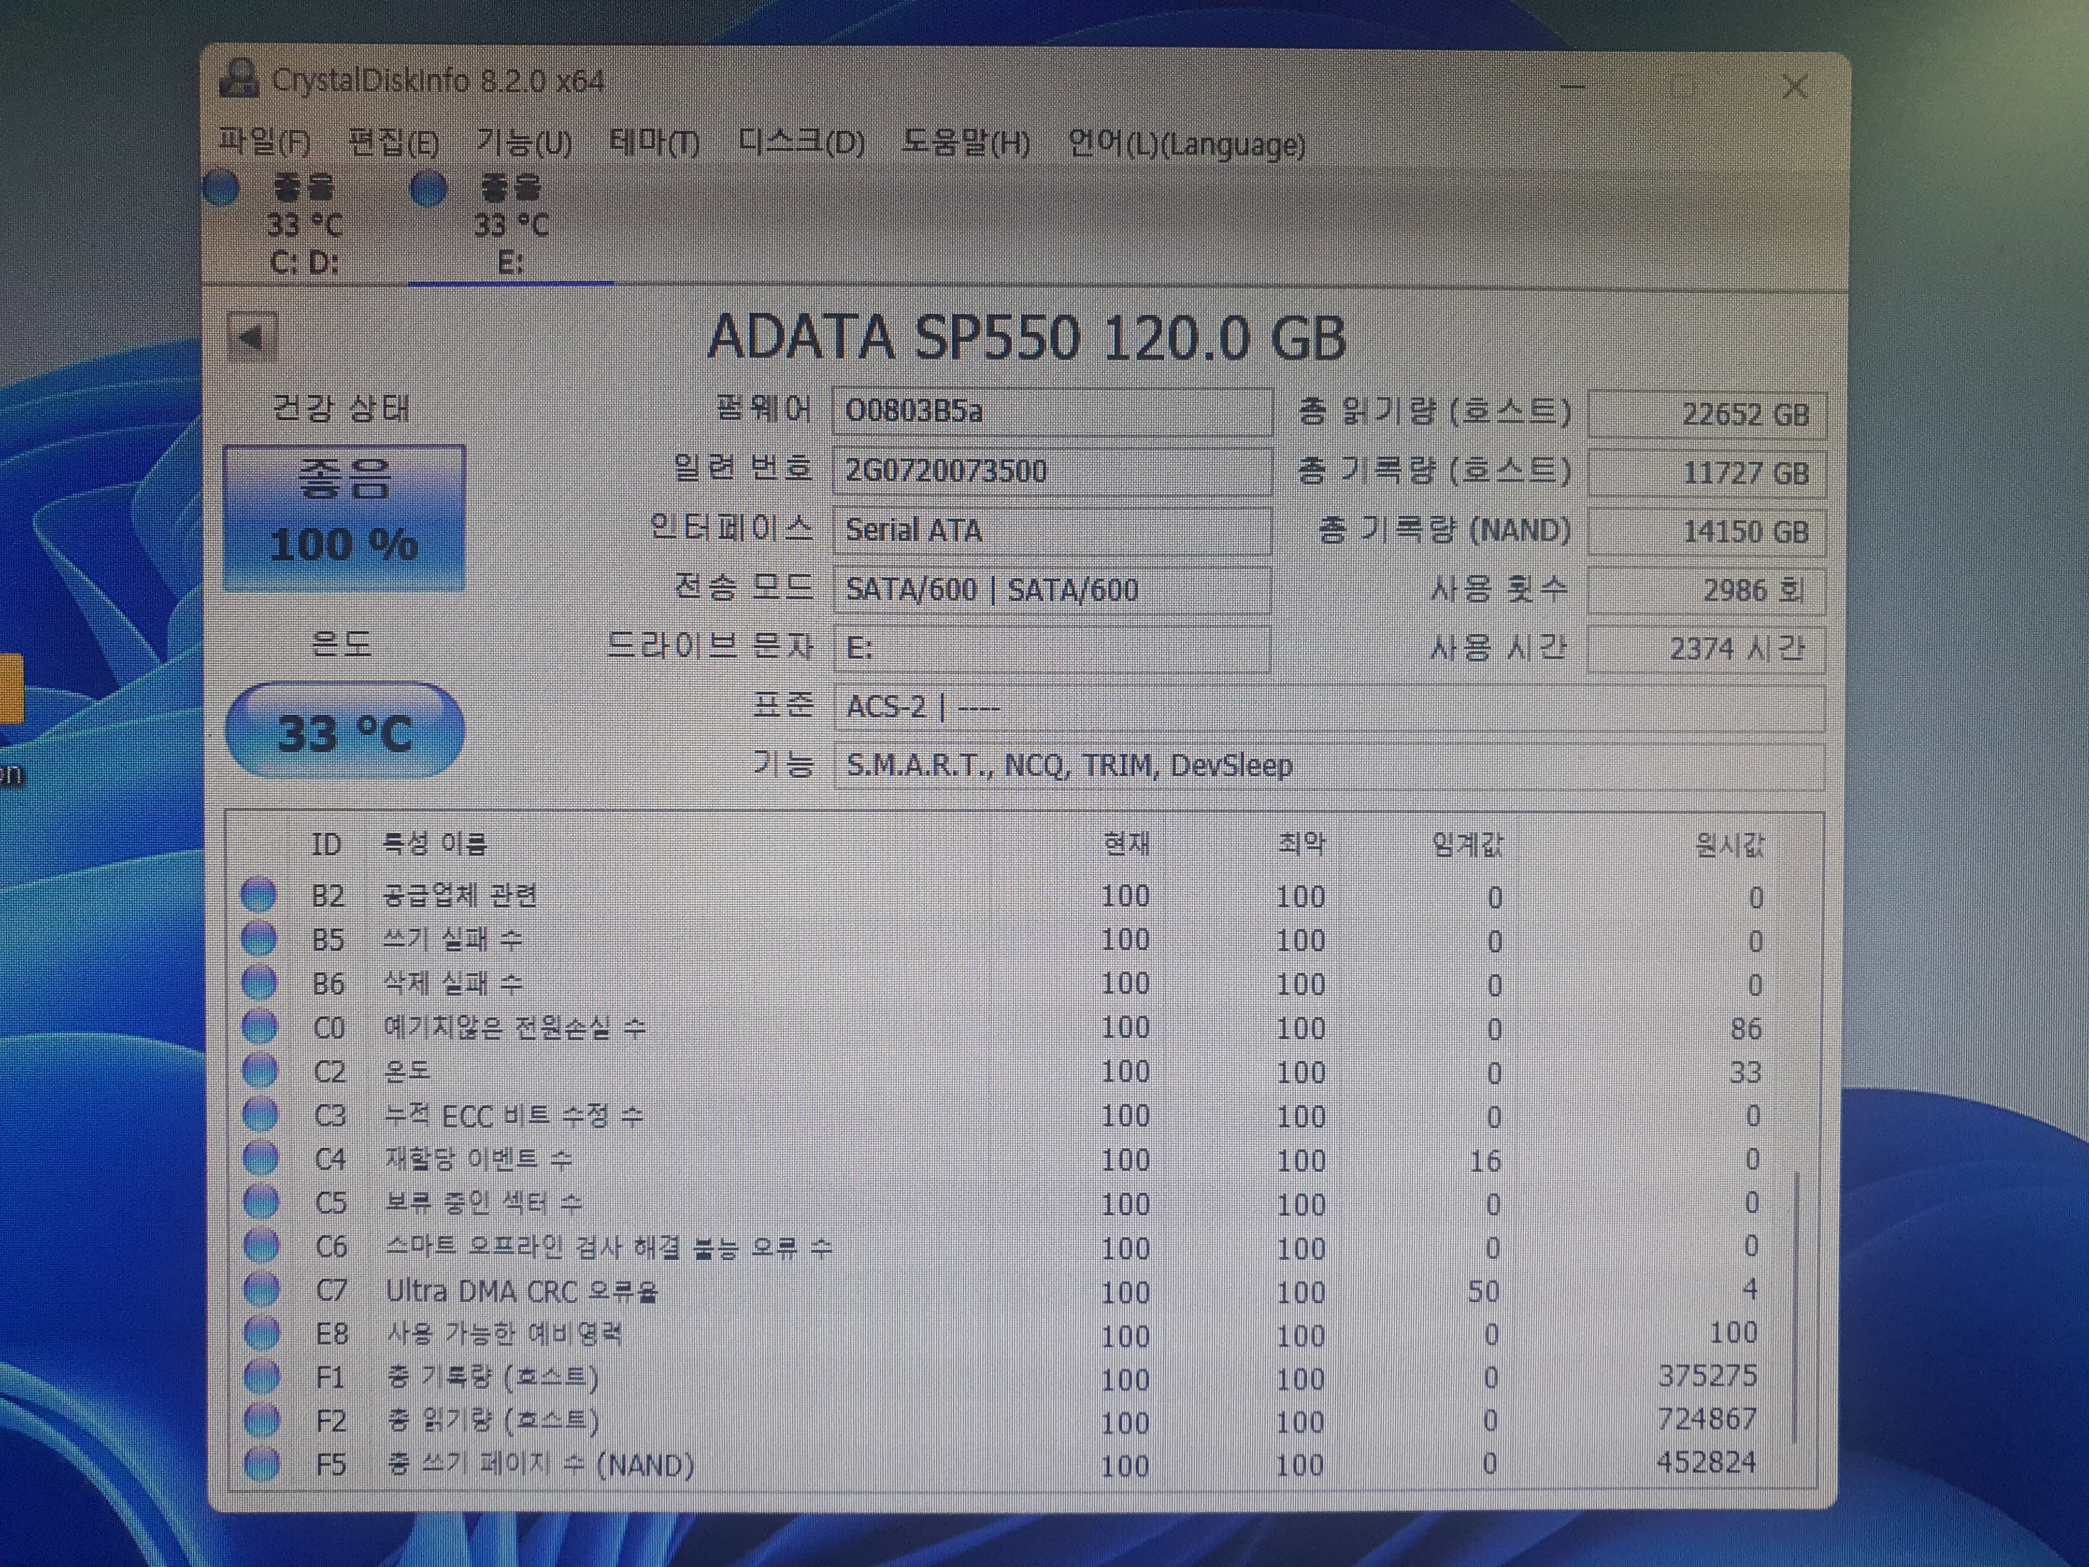
Task: Click the 좋음 100 % health status button
Action: point(345,518)
